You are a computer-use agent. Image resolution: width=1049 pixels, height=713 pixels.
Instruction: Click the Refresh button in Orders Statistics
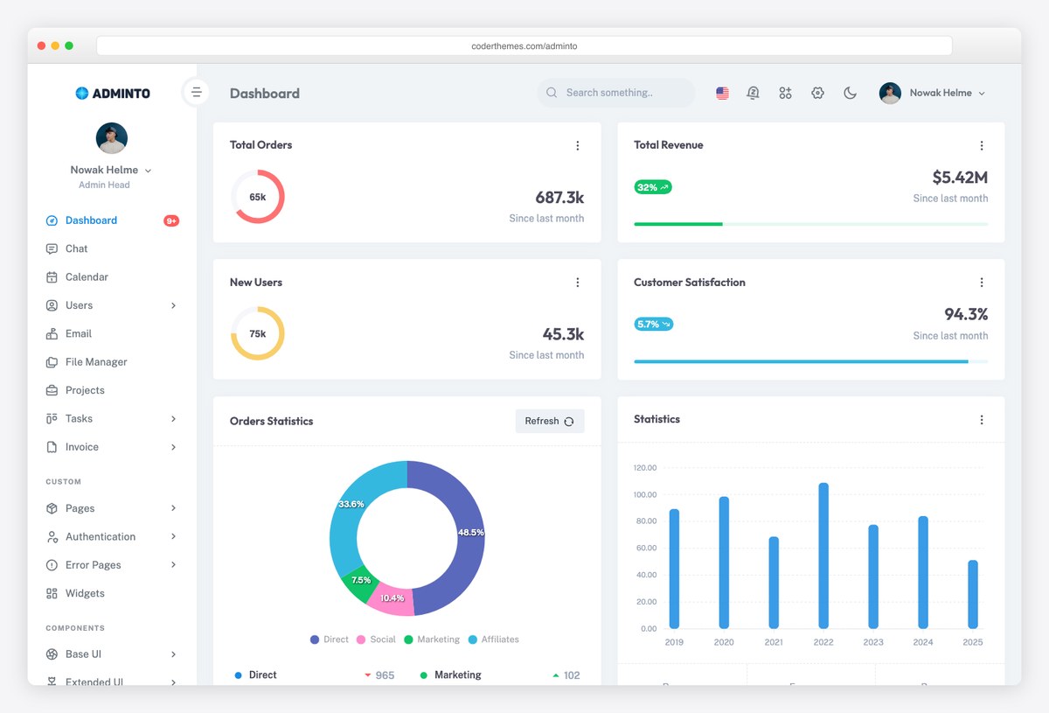pos(550,421)
